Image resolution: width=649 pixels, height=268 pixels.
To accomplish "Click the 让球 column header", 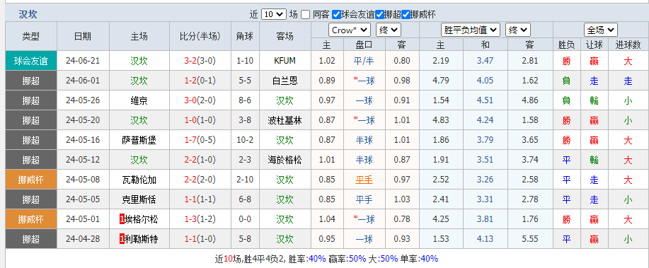I will pos(594,45).
